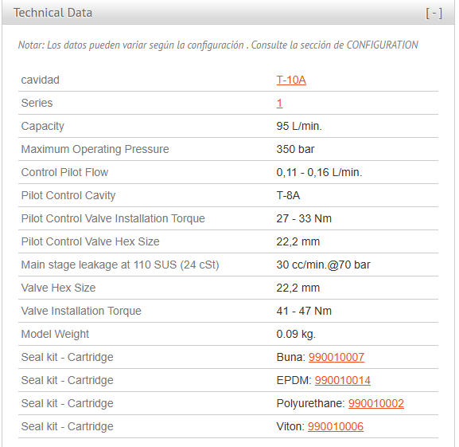Image resolution: width=459 pixels, height=447 pixels.
Task: Open EPDM seal kit 990010014 link
Action: tap(343, 380)
